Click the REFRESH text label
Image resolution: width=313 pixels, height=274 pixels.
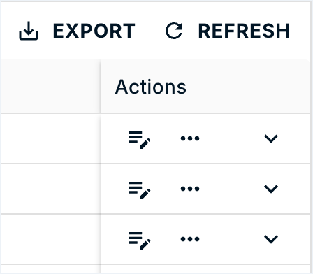(x=244, y=31)
